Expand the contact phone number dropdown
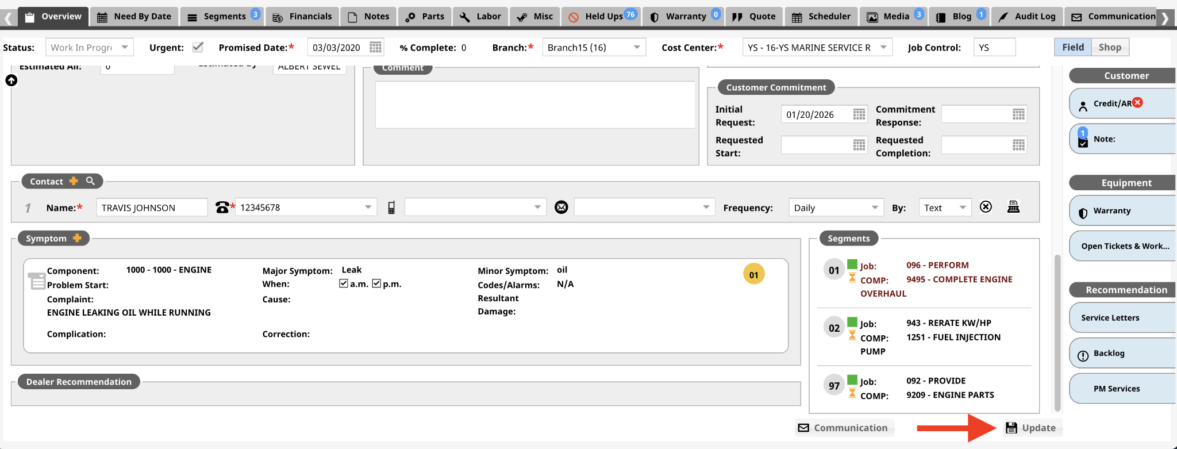The width and height of the screenshot is (1177, 449). [x=368, y=208]
